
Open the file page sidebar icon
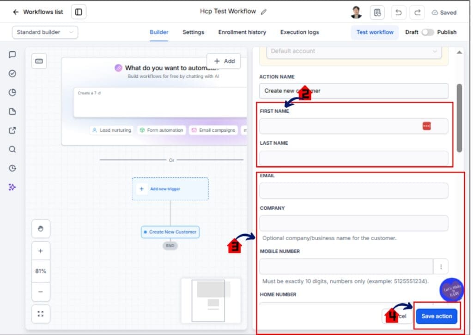point(12,111)
